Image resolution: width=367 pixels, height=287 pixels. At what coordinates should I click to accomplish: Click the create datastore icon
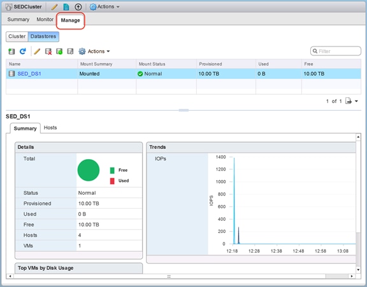pyautogui.click(x=11, y=51)
